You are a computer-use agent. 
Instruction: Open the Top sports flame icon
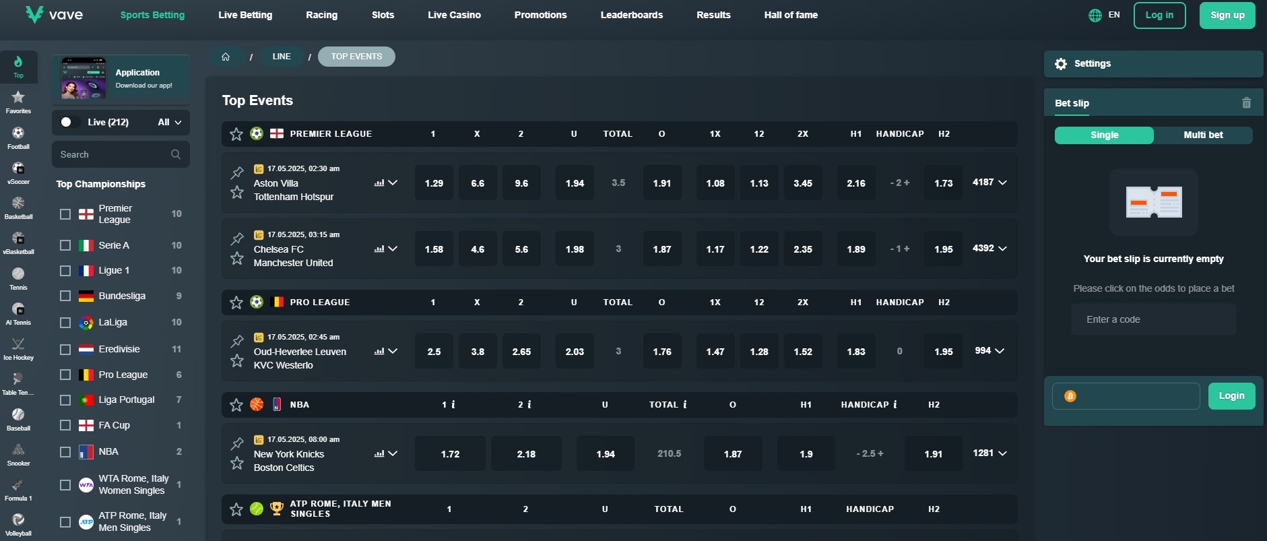pyautogui.click(x=18, y=66)
